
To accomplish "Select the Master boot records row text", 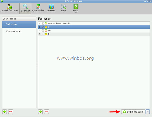I will pyautogui.click(x=59, y=24).
